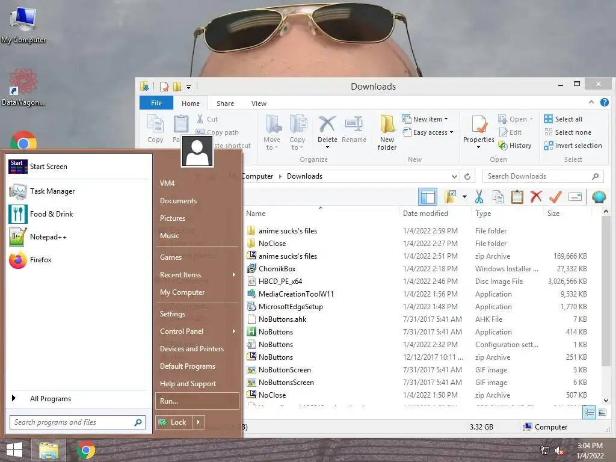Click the Delete ribbon button
Image resolution: width=616 pixels, height=462 pixels.
click(x=327, y=132)
